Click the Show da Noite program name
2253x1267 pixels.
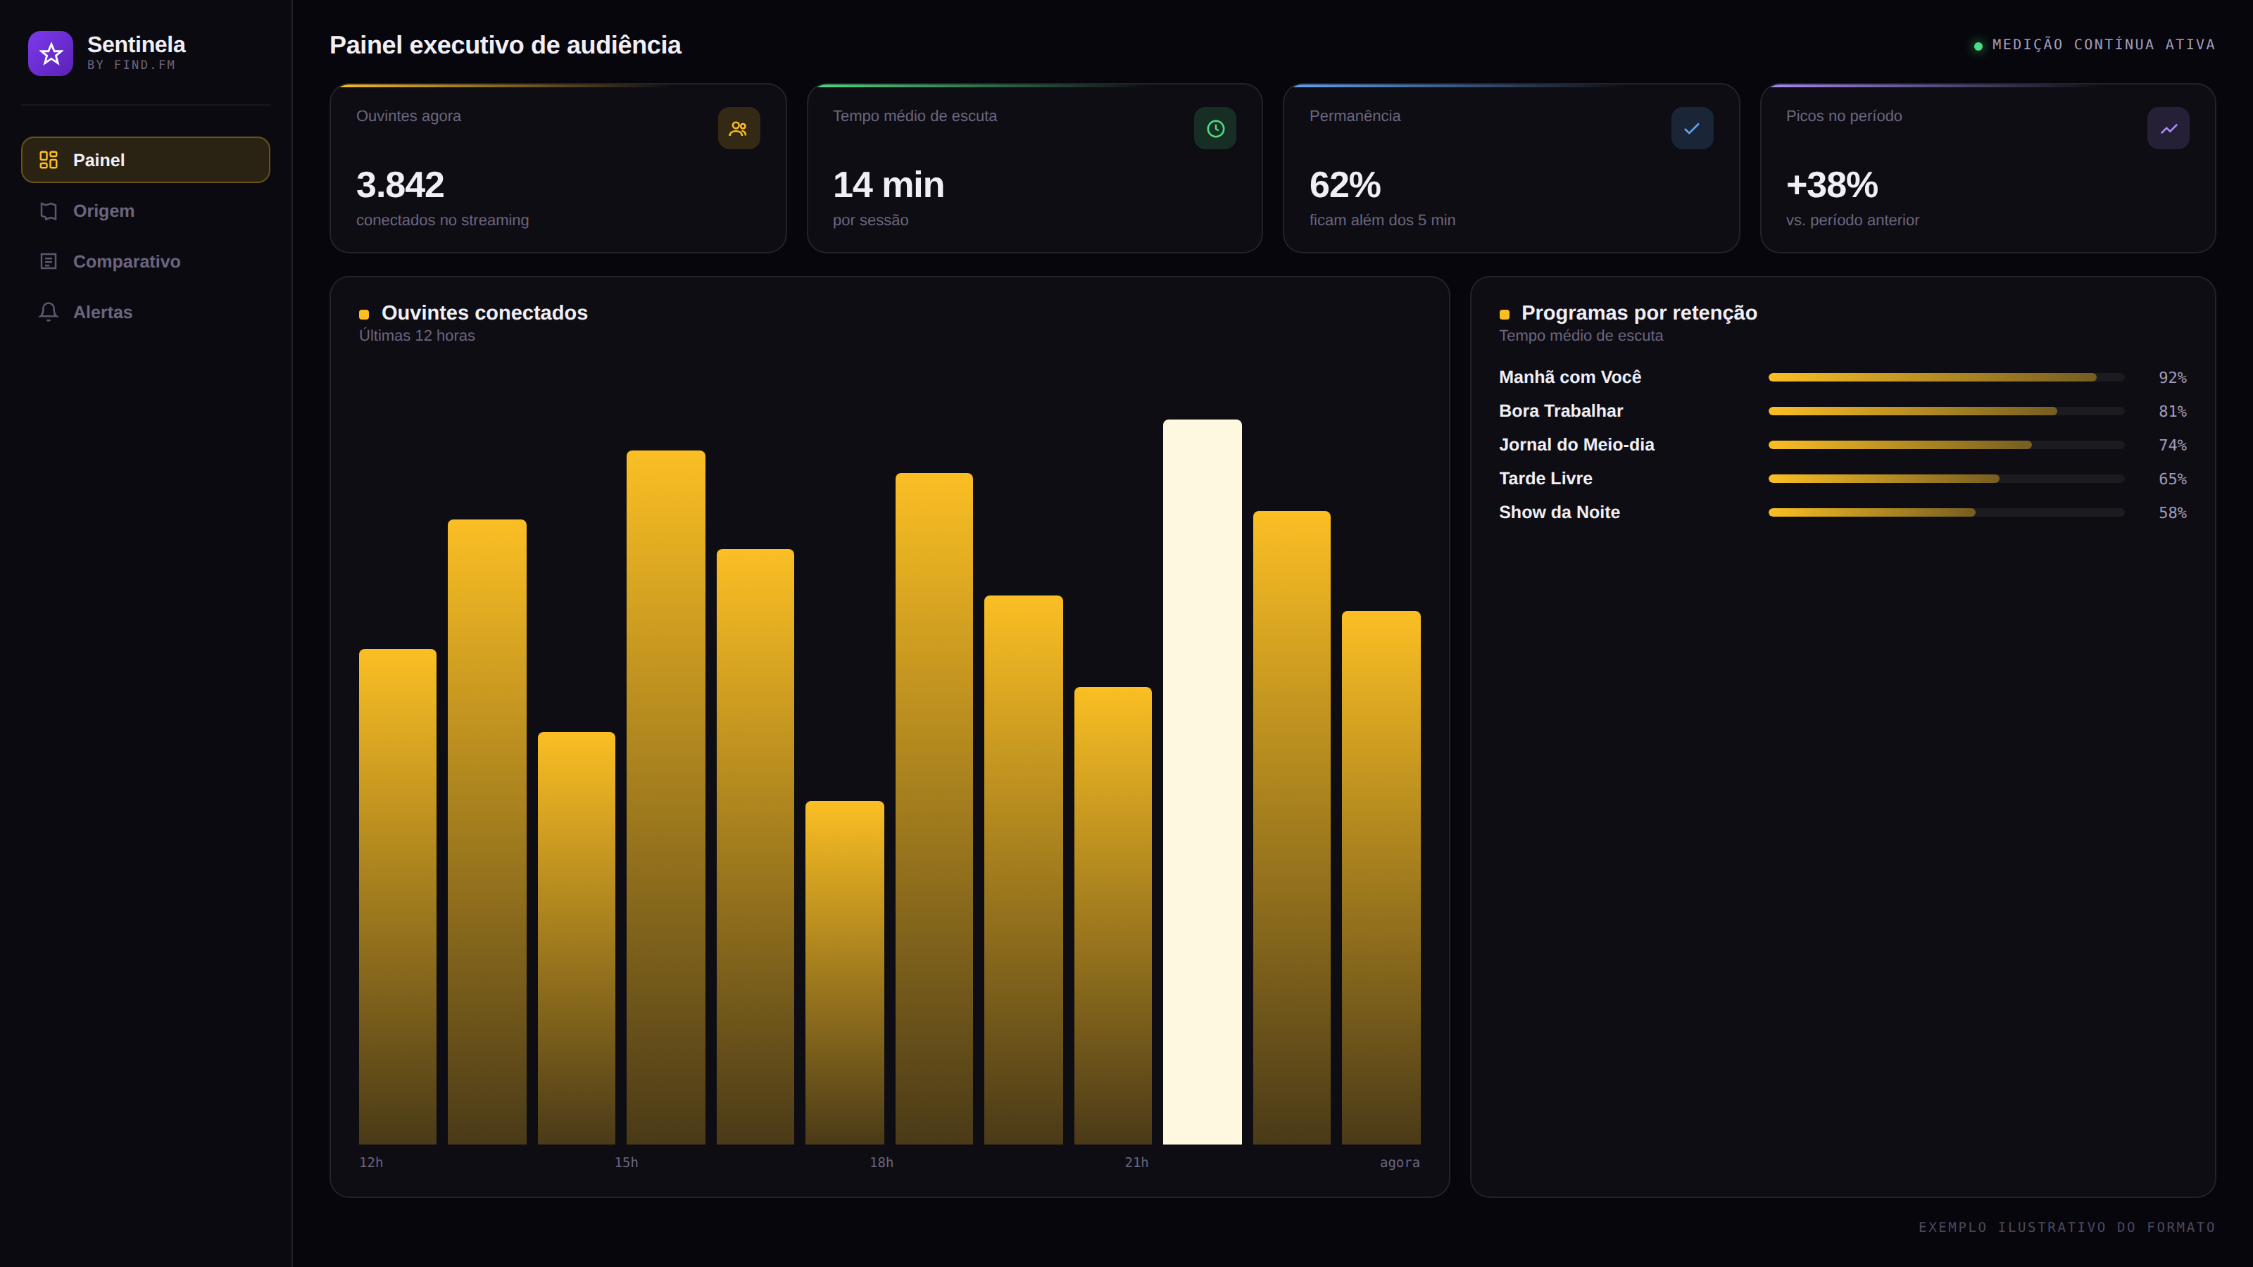tap(1559, 512)
